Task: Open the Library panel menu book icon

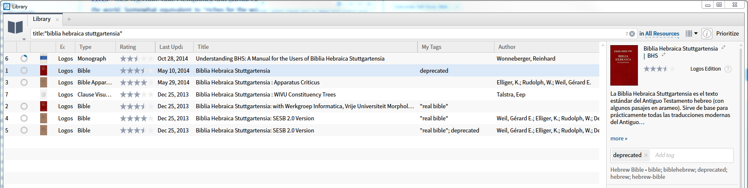Action: pos(15,27)
